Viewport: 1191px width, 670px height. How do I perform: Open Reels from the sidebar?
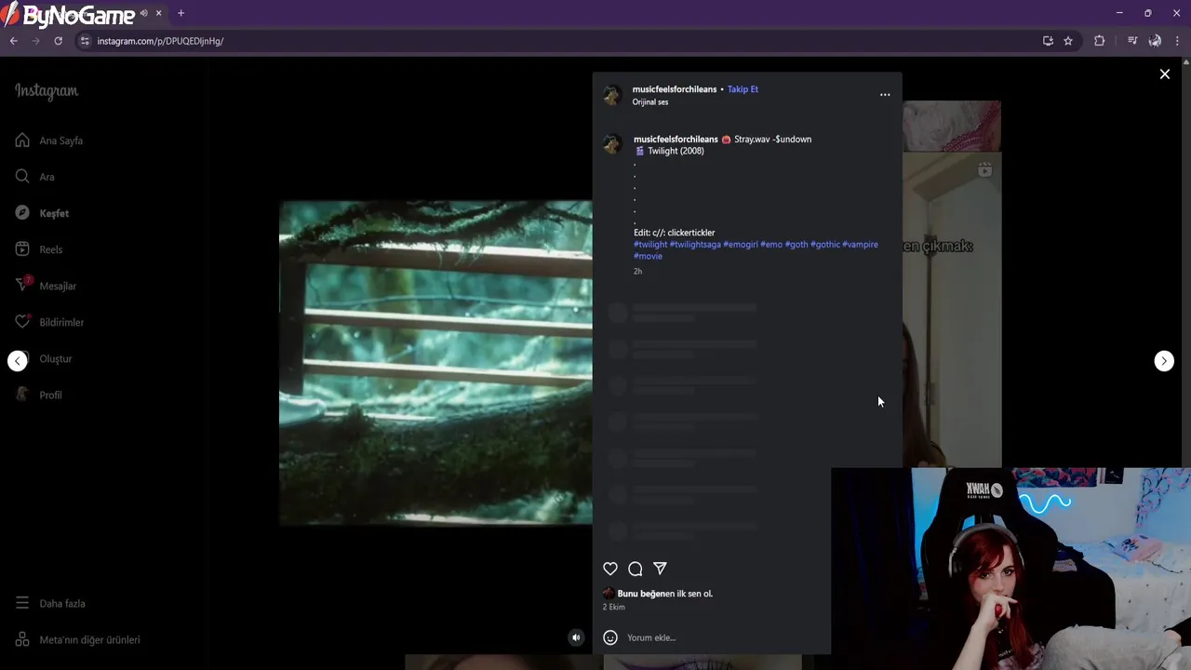39,249
